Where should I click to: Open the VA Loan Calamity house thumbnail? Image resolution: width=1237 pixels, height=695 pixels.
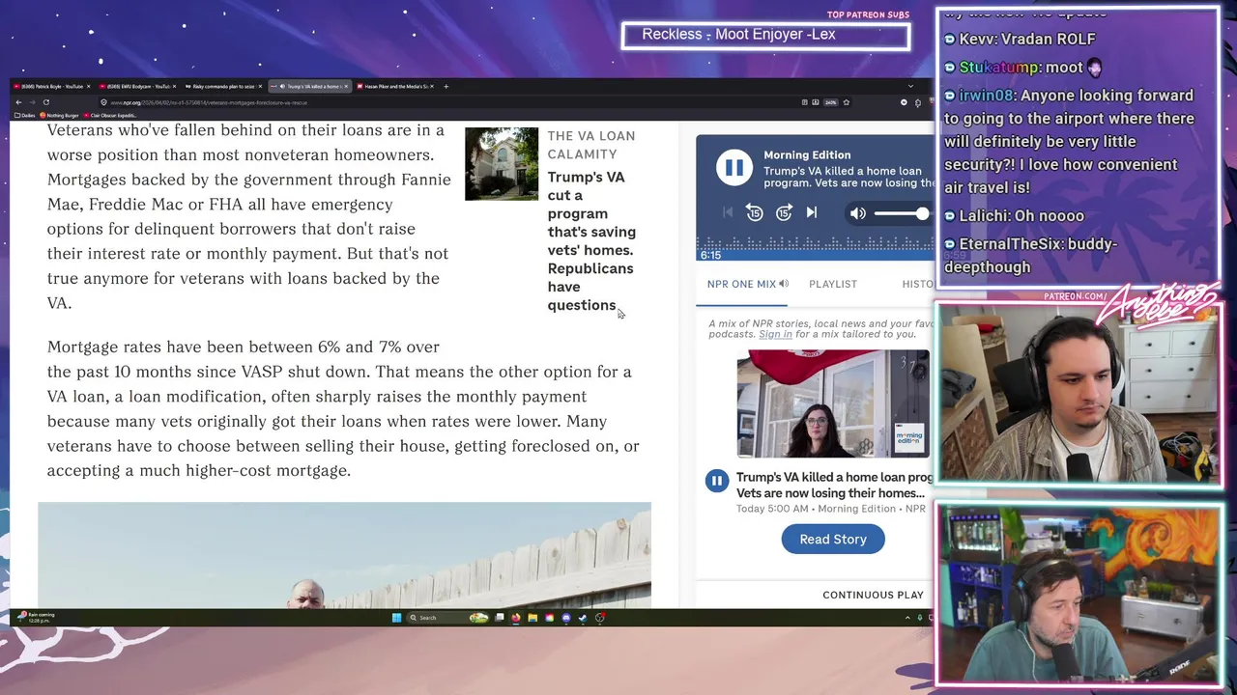(x=502, y=164)
